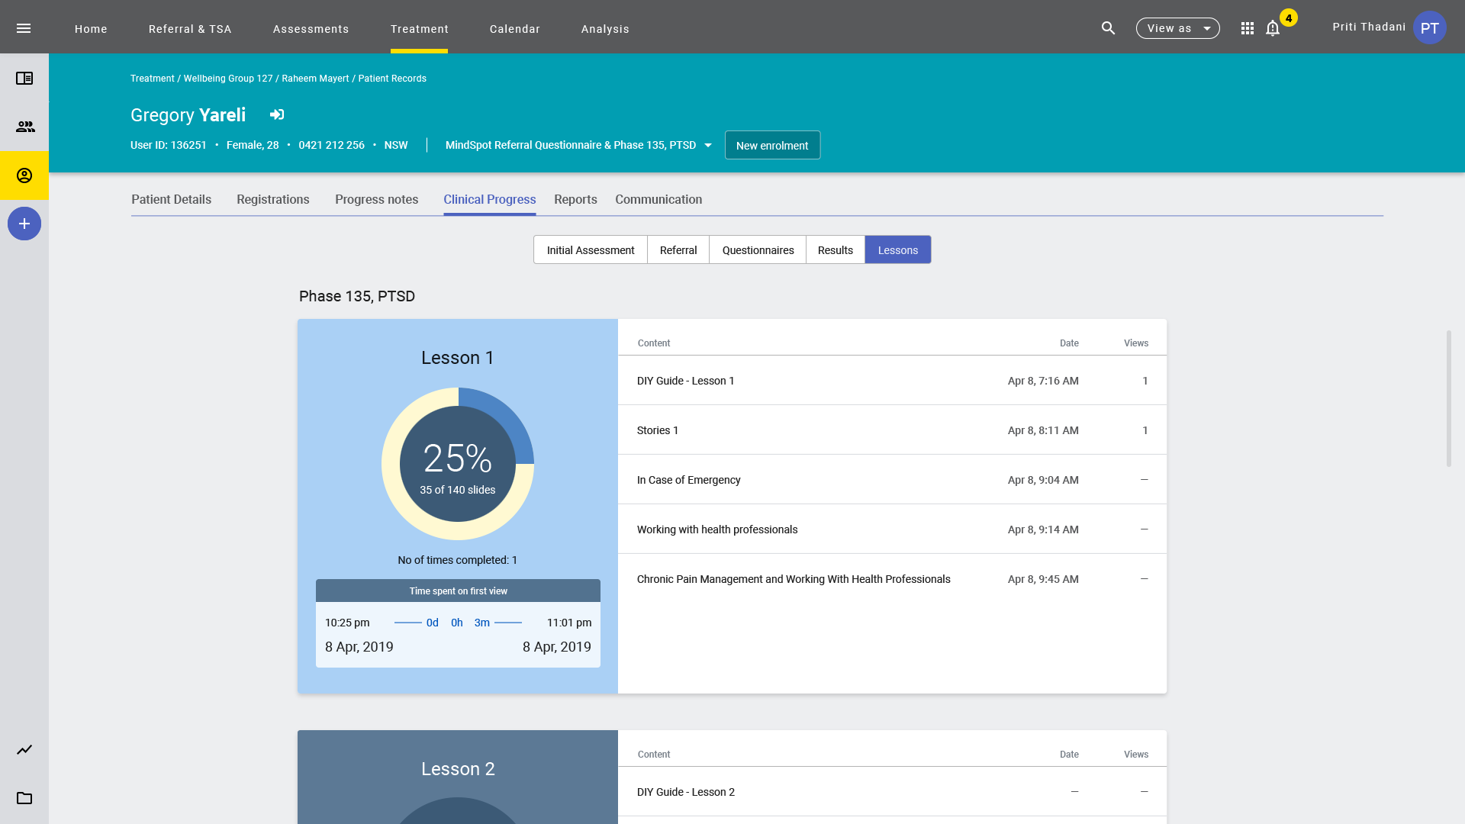Image resolution: width=1465 pixels, height=824 pixels.
Task: Select Results segment button
Action: [x=836, y=249]
